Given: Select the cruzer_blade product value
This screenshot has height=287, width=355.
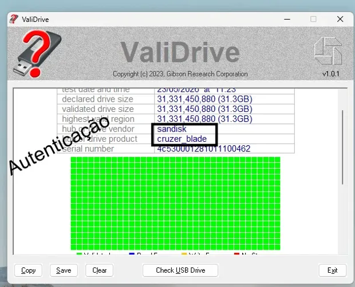Looking at the screenshot, I should pyautogui.click(x=182, y=139).
